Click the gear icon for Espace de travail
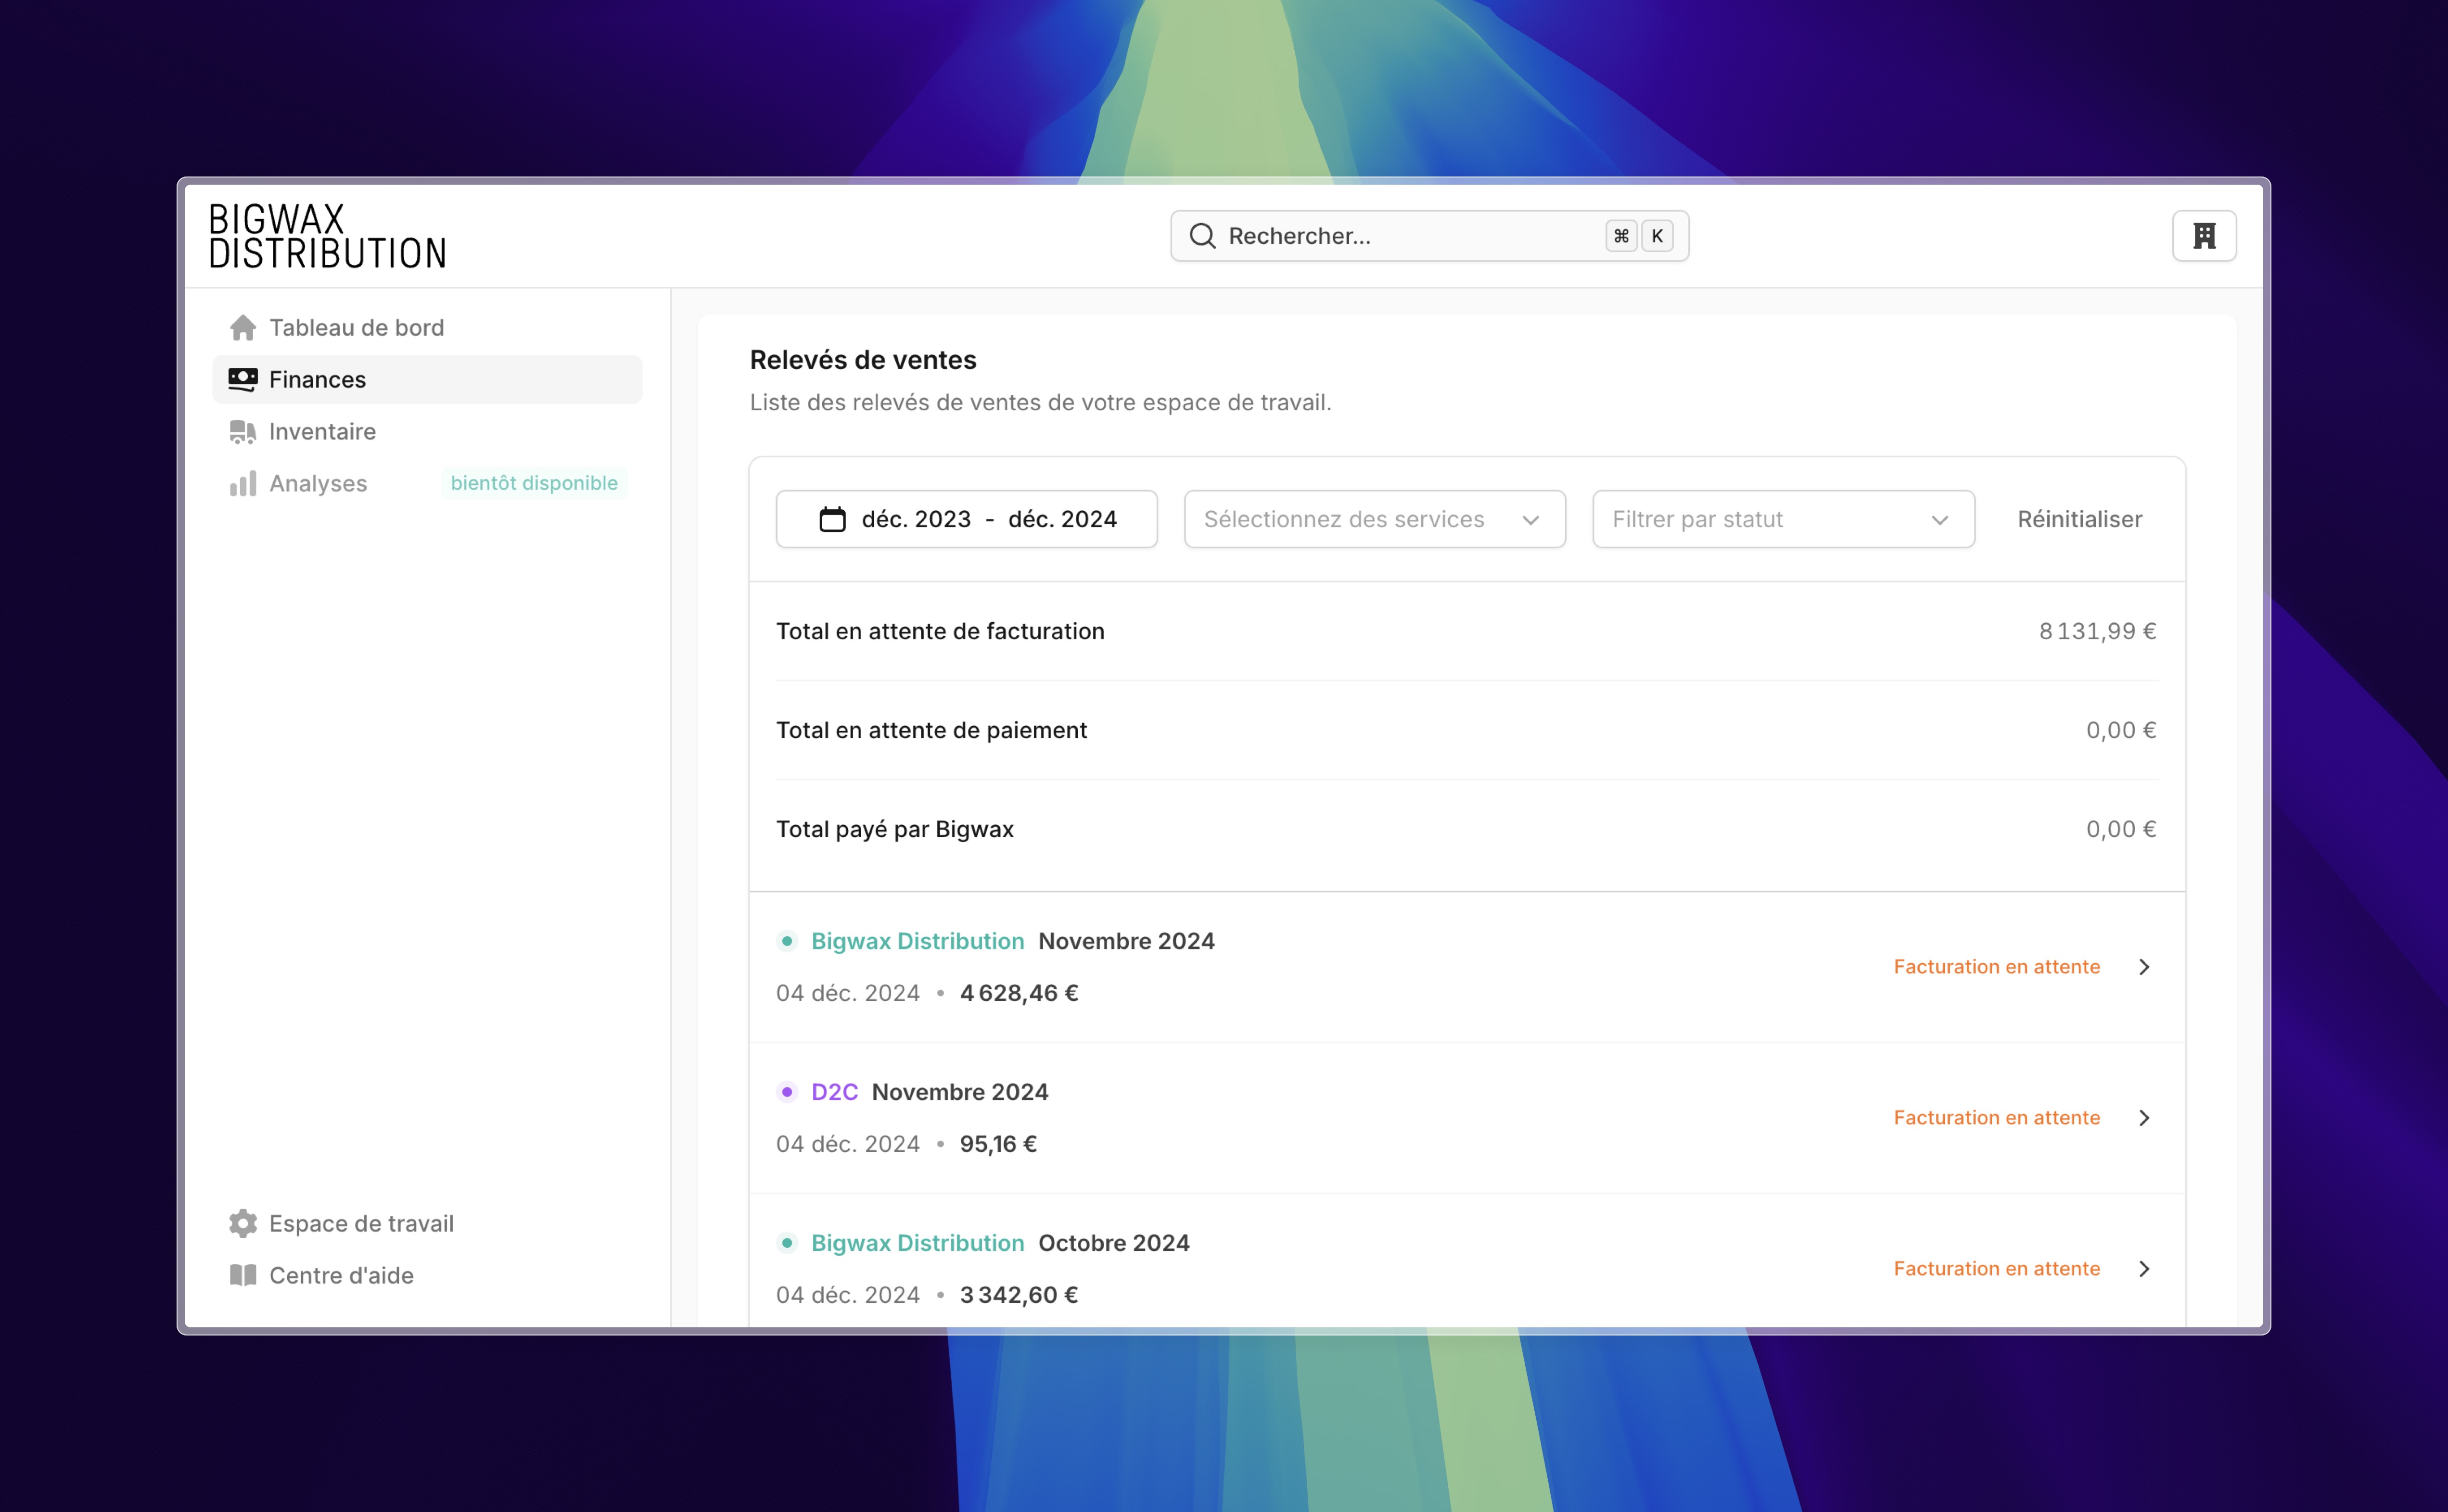The width and height of the screenshot is (2448, 1512). [x=242, y=1223]
